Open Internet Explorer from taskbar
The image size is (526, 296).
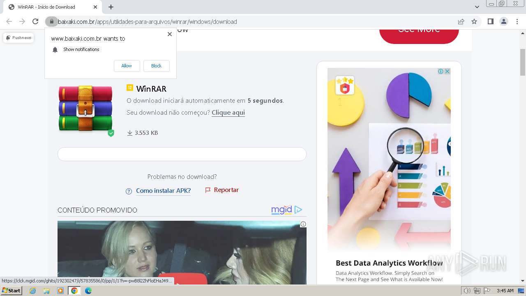point(33,291)
